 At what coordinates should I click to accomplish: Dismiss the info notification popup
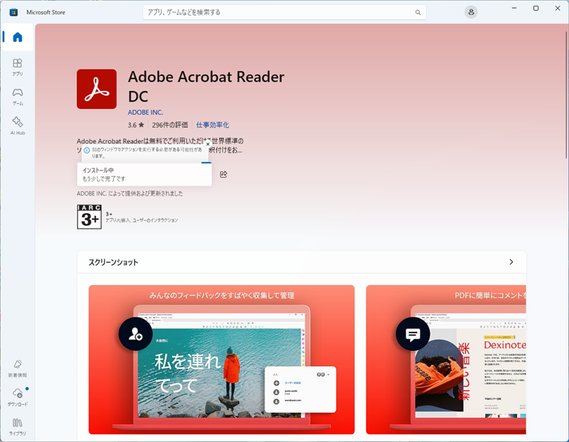click(208, 144)
